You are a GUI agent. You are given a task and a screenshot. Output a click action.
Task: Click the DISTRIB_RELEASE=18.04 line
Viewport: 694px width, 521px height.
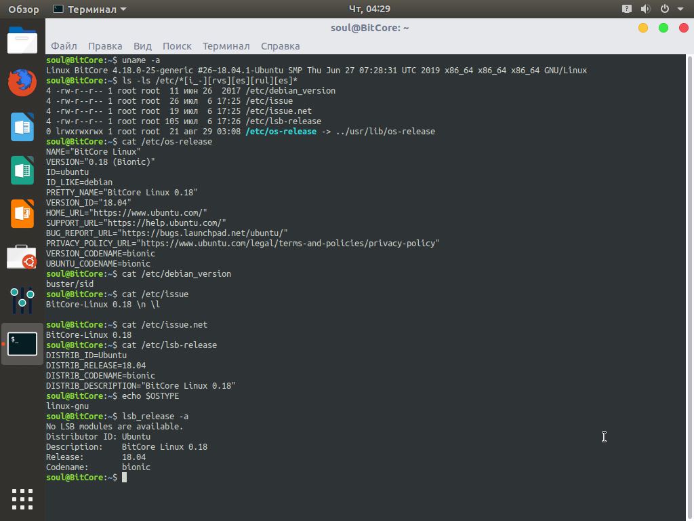point(96,366)
